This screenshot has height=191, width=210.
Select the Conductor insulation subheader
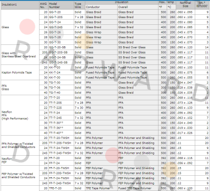pyautogui.click(x=101, y=7)
